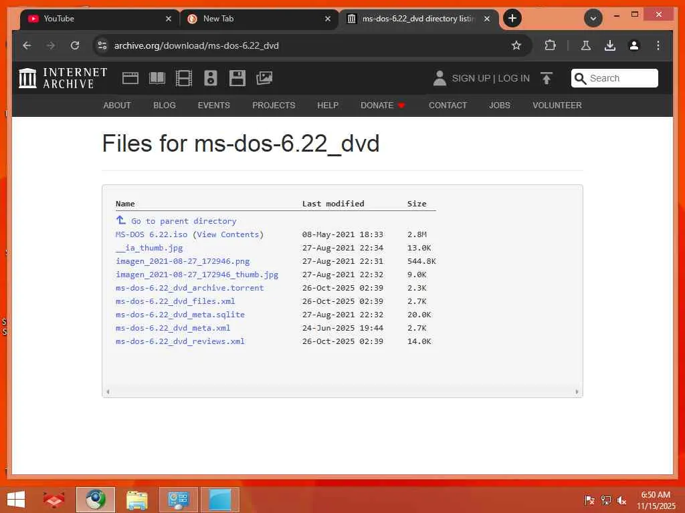This screenshot has height=513, width=685.
Task: Open the Internet Archive audio speaker icon
Action: pos(211,79)
